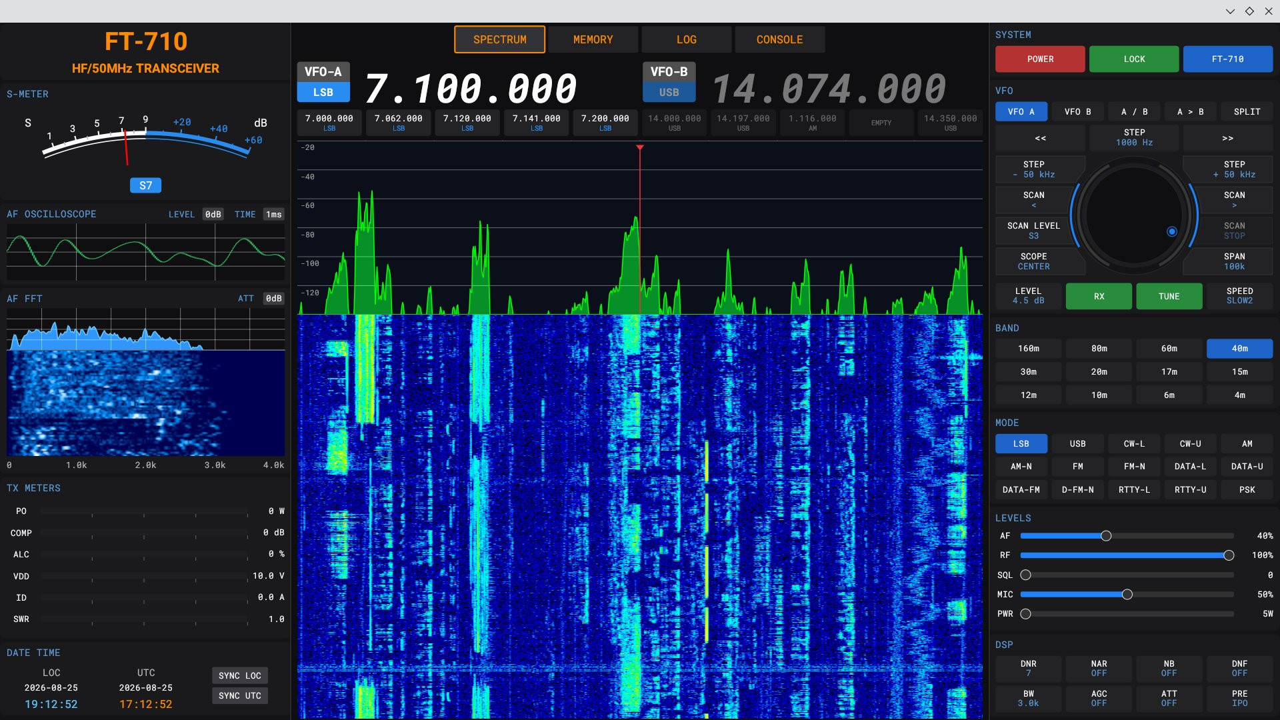Click the TUNE button

(1169, 296)
